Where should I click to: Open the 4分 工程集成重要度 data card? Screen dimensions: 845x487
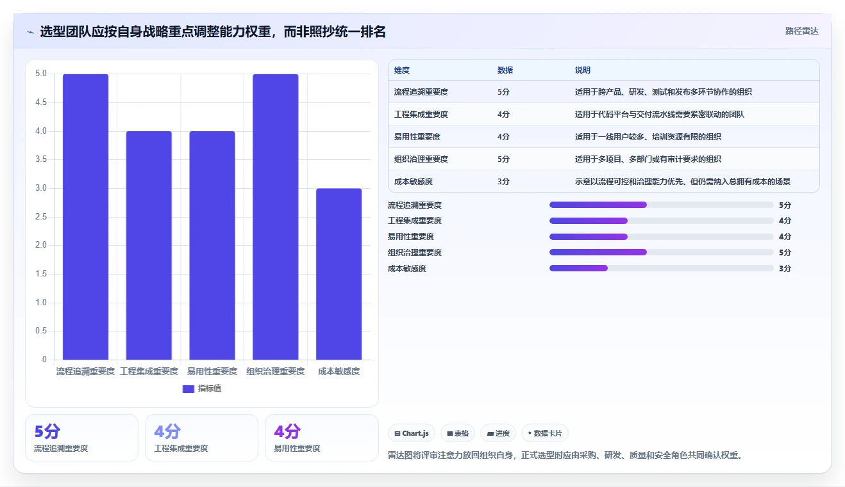pyautogui.click(x=201, y=438)
